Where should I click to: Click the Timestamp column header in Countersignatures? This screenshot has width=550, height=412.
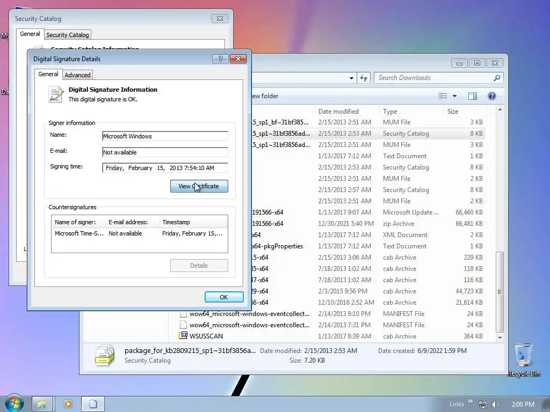193,222
